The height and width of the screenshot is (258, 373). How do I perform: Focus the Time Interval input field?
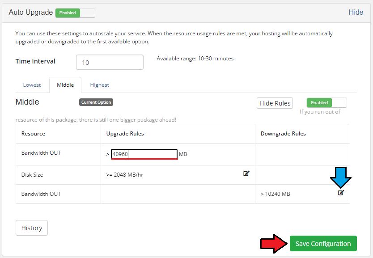point(110,62)
